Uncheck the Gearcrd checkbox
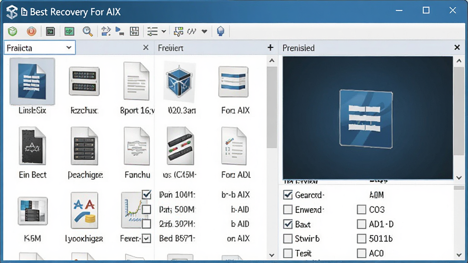This screenshot has height=263, width=468. point(288,195)
